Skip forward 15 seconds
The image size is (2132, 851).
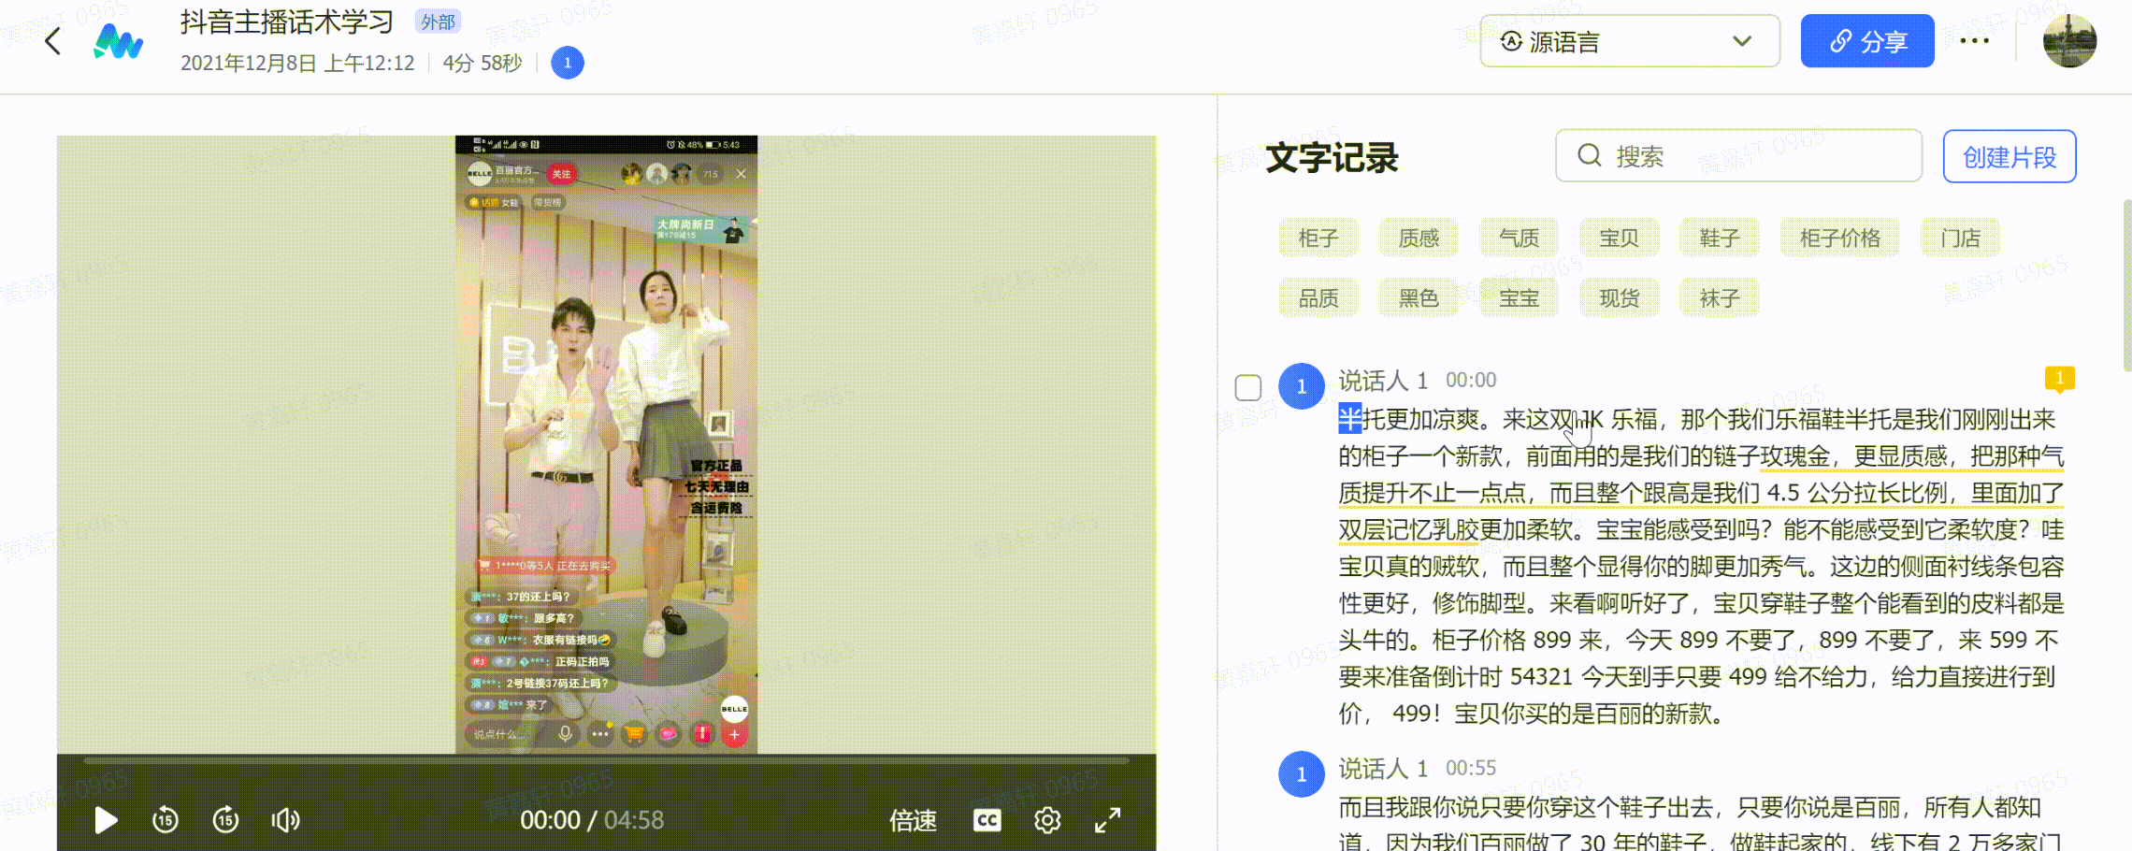coord(225,820)
